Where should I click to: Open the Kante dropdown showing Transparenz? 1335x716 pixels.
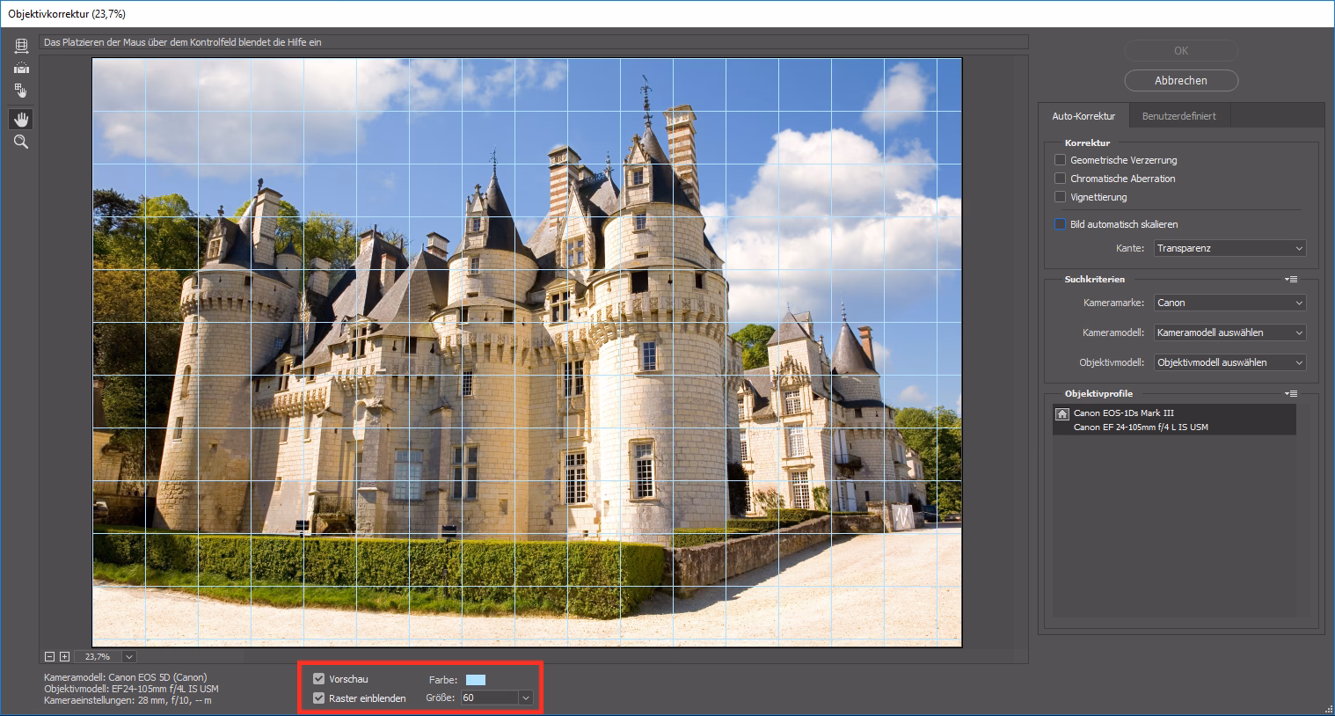(x=1229, y=248)
